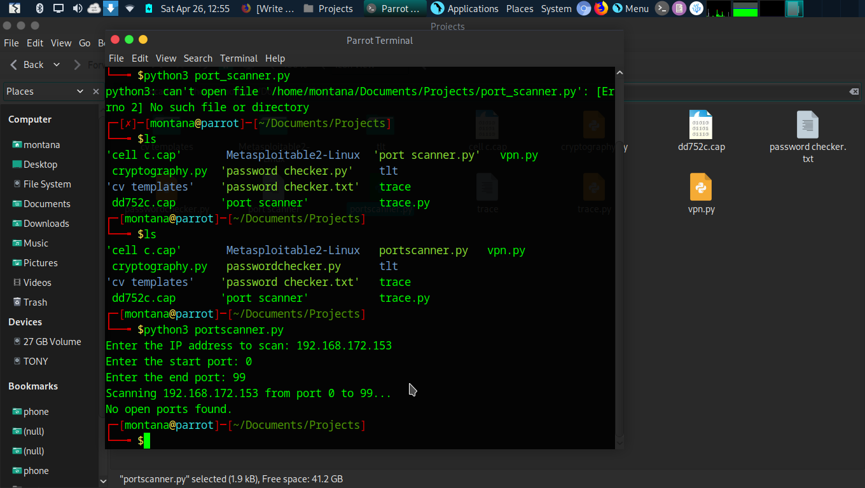Open the purple text editor launcher
The height and width of the screenshot is (488, 865).
click(679, 8)
